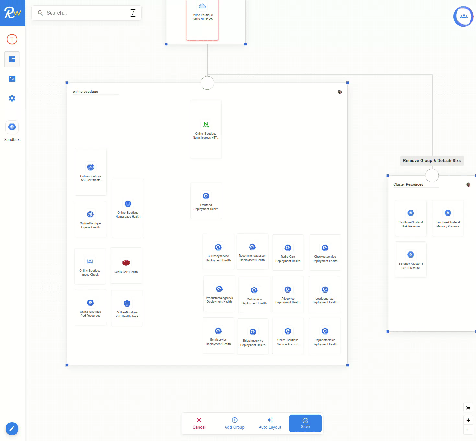The width and height of the screenshot is (476, 441).
Task: Open the dashboard panel icon in sidebar
Action: tap(12, 59)
